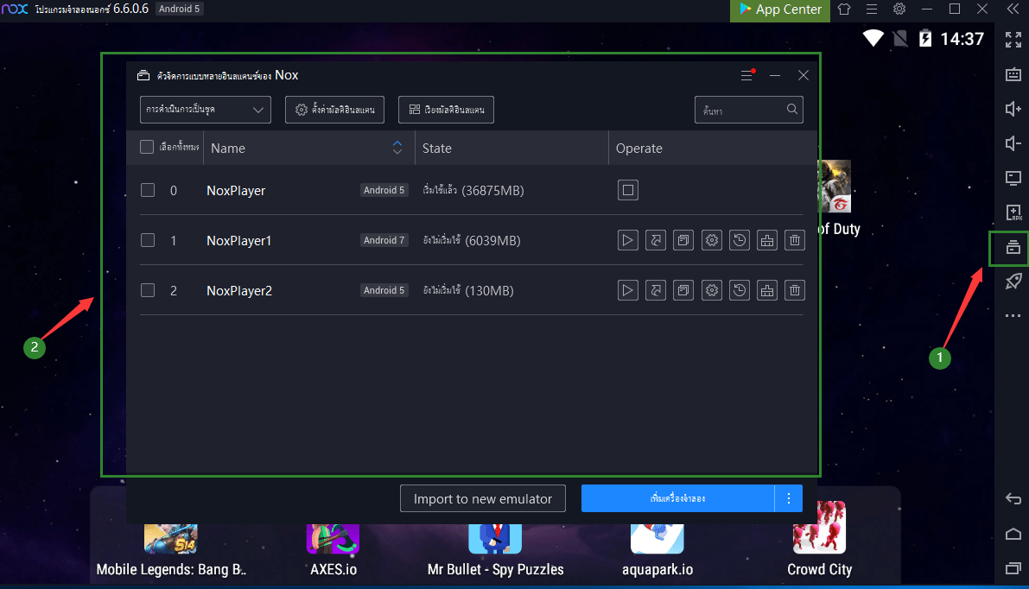Screen dimensions: 1029x589
Task: Click the 14:37 clock in status bar
Action: pyautogui.click(x=962, y=40)
